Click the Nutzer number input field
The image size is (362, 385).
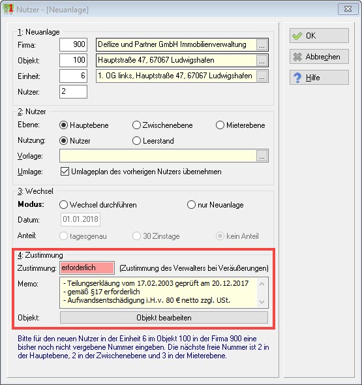[x=73, y=91]
